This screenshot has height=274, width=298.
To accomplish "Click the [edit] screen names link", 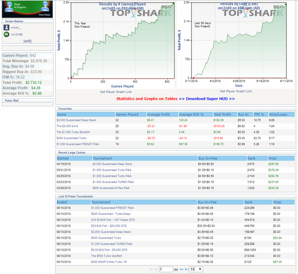I will [28, 41].
